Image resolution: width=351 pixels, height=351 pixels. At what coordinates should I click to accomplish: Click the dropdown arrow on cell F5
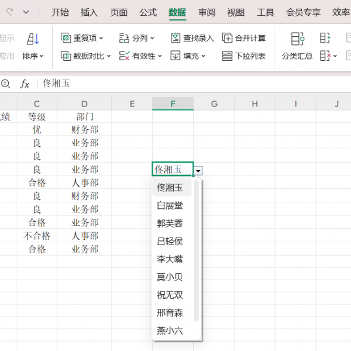click(199, 170)
